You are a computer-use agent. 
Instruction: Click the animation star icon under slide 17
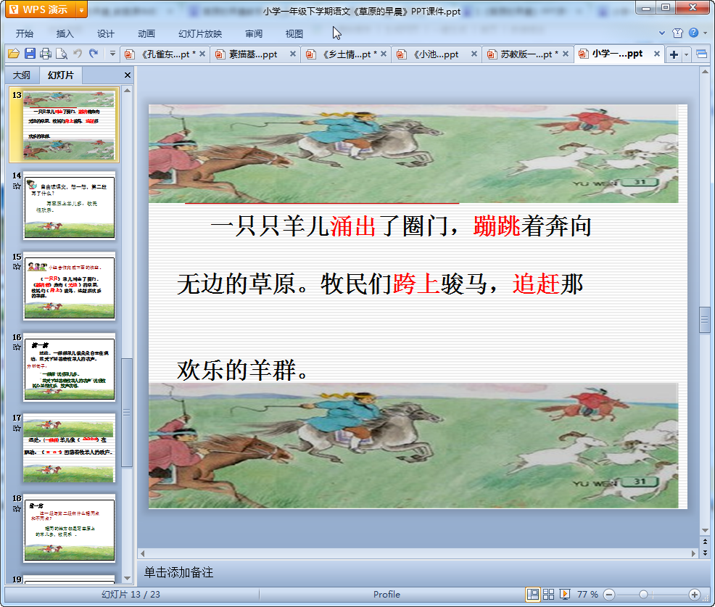click(17, 428)
